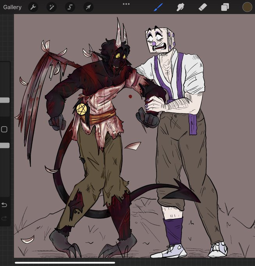Adjust the brush opacity slider handle

[5, 146]
